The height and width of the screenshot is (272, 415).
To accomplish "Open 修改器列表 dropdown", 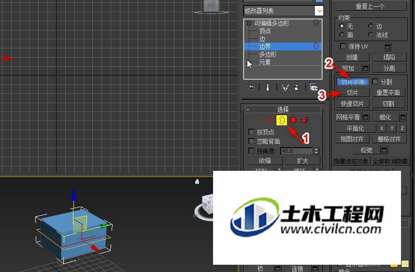I will coord(319,11).
